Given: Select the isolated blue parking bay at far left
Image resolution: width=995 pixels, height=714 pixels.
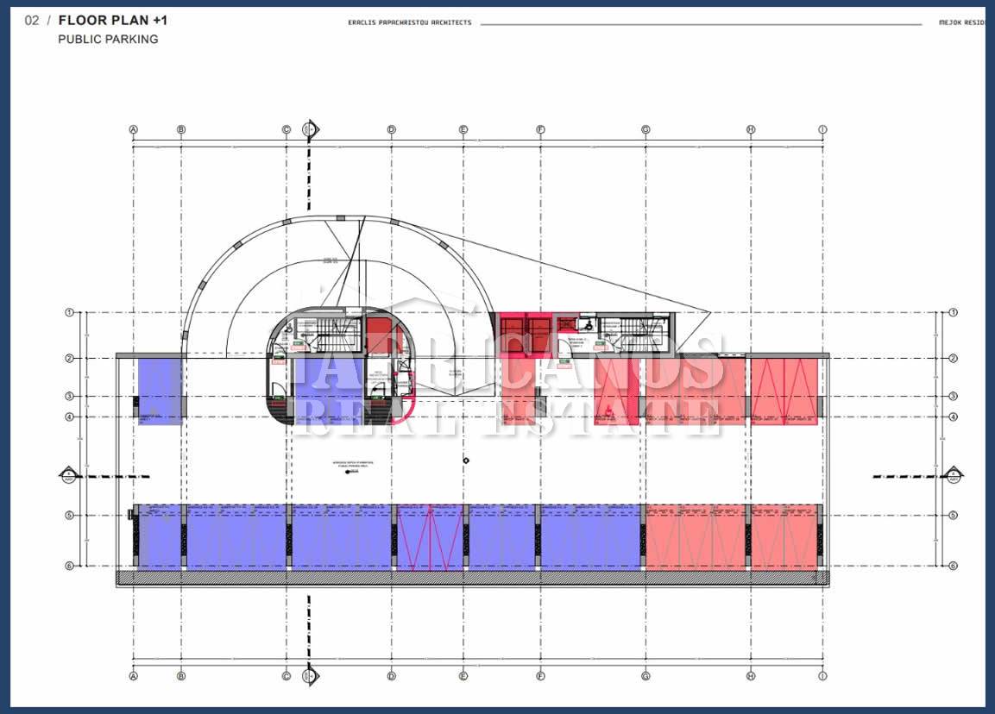Looking at the screenshot, I should 160,391.
